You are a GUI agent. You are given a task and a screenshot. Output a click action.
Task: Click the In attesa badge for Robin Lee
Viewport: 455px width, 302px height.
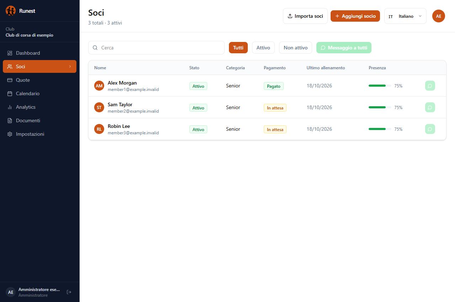(275, 129)
